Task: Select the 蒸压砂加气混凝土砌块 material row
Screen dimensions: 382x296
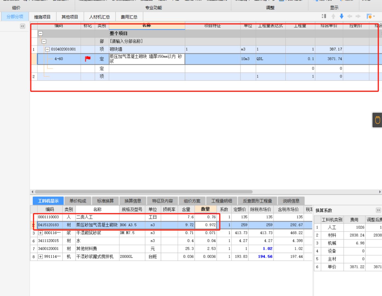Action: click(x=97, y=225)
